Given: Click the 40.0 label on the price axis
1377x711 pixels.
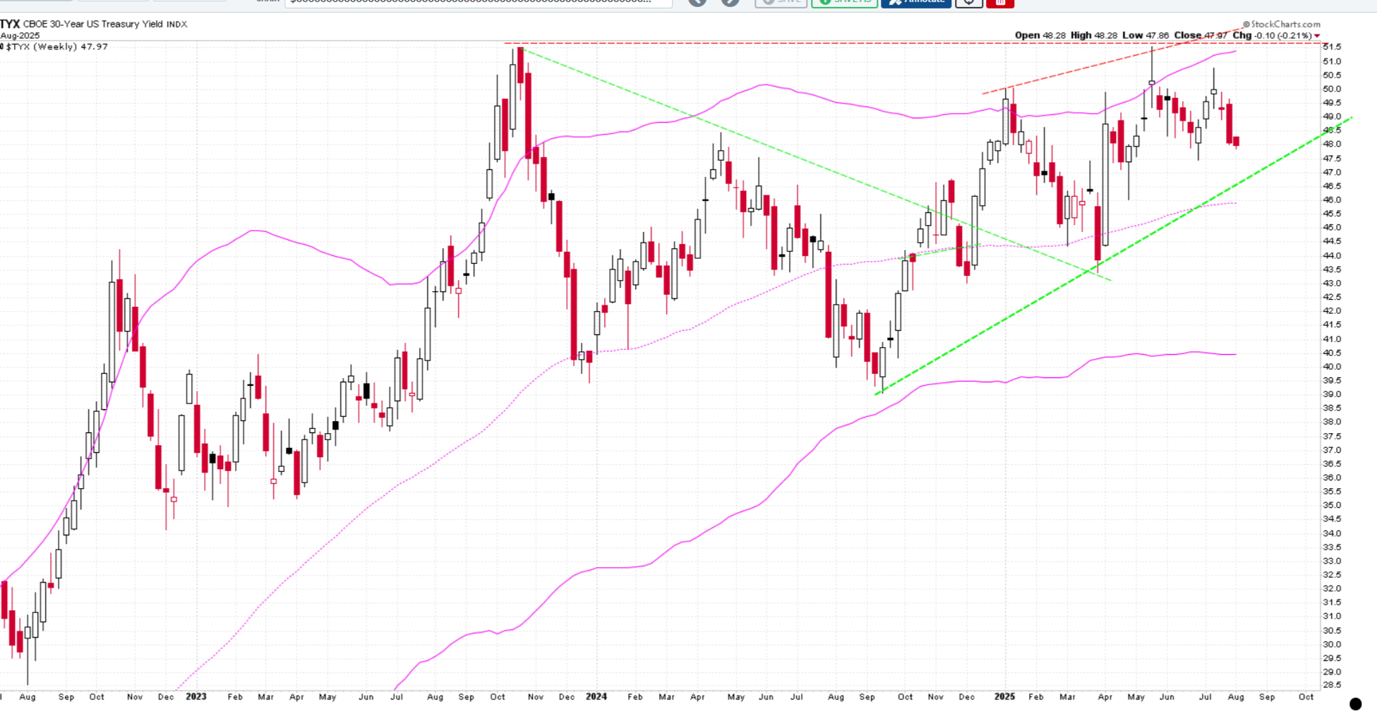Looking at the screenshot, I should point(1333,367).
